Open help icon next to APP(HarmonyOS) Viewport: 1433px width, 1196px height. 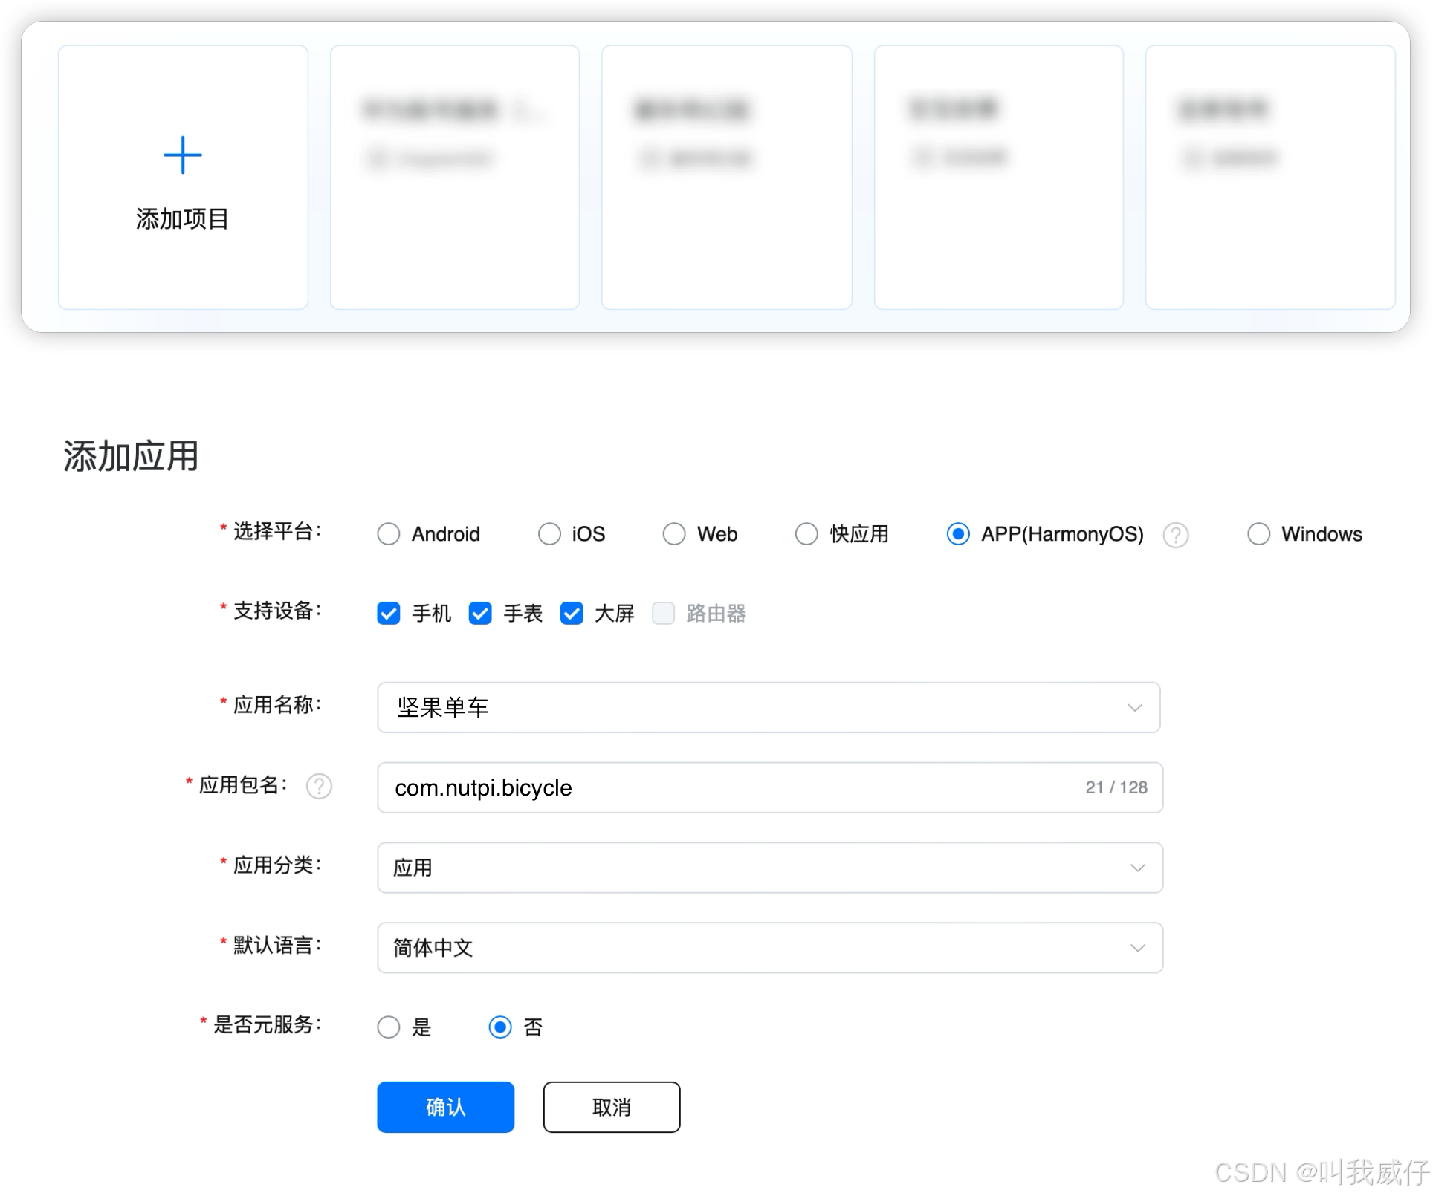1175,535
